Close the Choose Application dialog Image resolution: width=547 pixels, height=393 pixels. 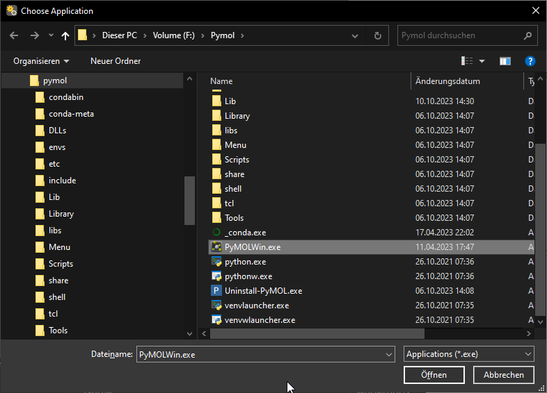[x=536, y=11]
